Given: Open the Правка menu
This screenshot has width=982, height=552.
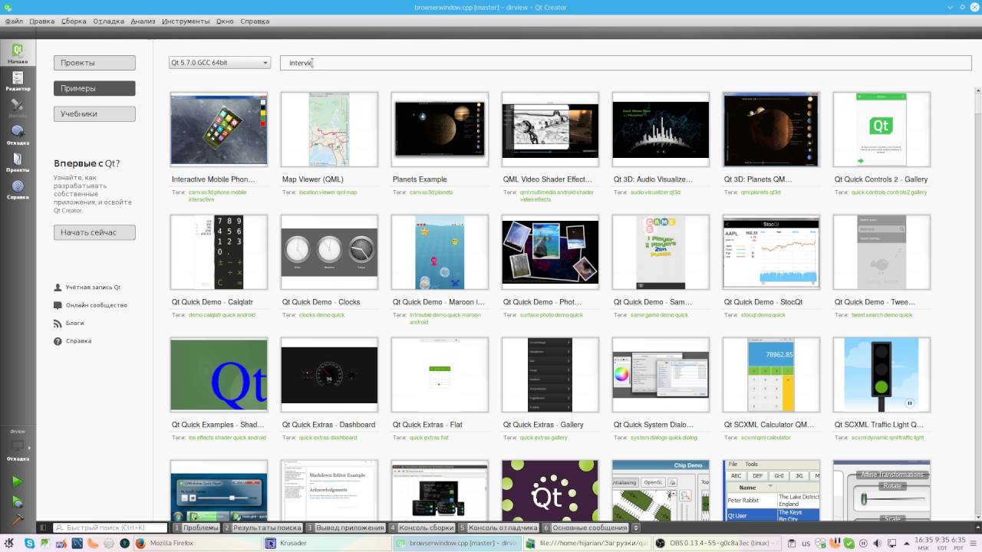Looking at the screenshot, I should (x=42, y=21).
